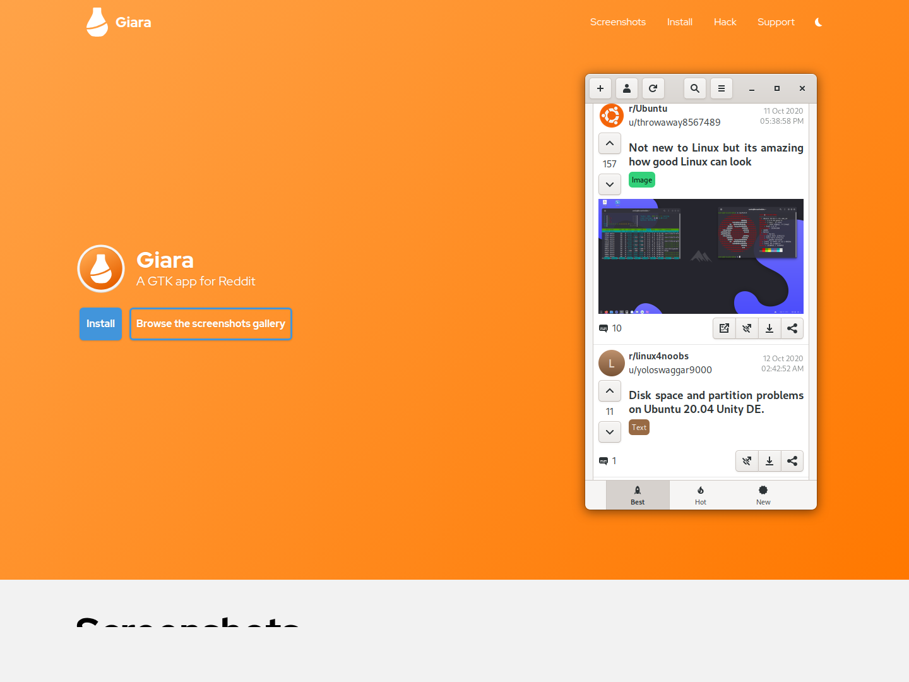Image resolution: width=909 pixels, height=682 pixels.
Task: Click the green Image tag
Action: [642, 180]
